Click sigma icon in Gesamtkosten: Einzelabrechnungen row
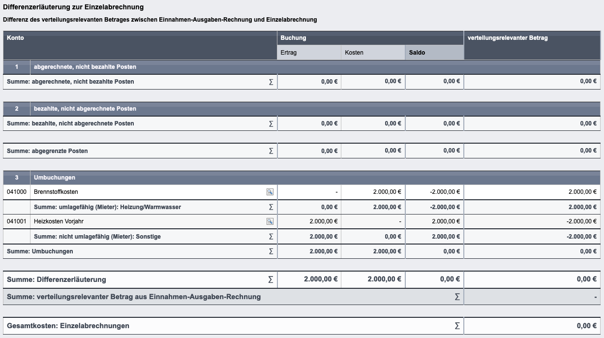 tap(457, 326)
